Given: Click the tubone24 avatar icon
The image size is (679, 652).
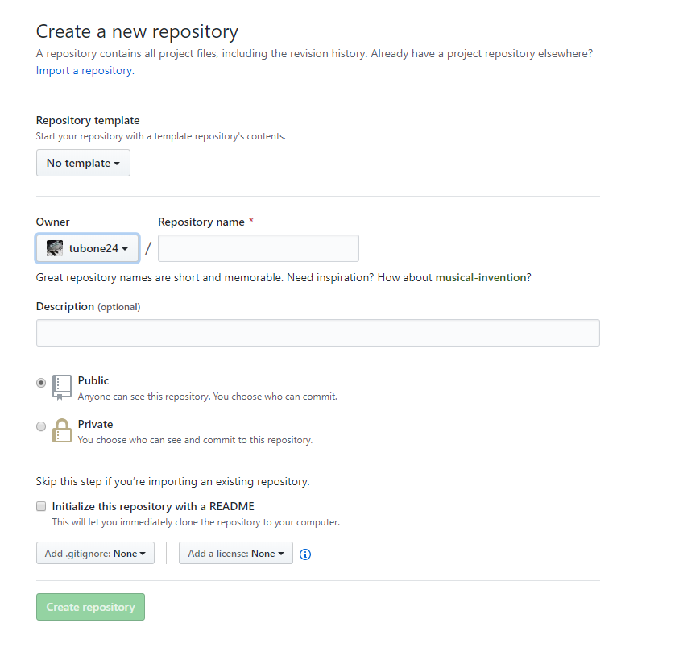Looking at the screenshot, I should pos(54,247).
